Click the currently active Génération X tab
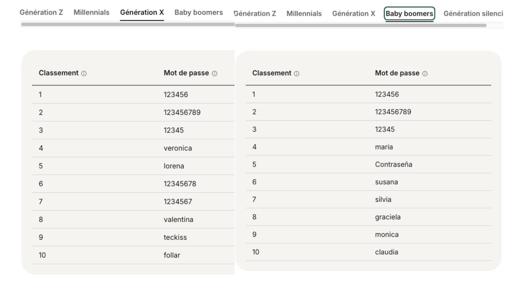 coord(142,12)
